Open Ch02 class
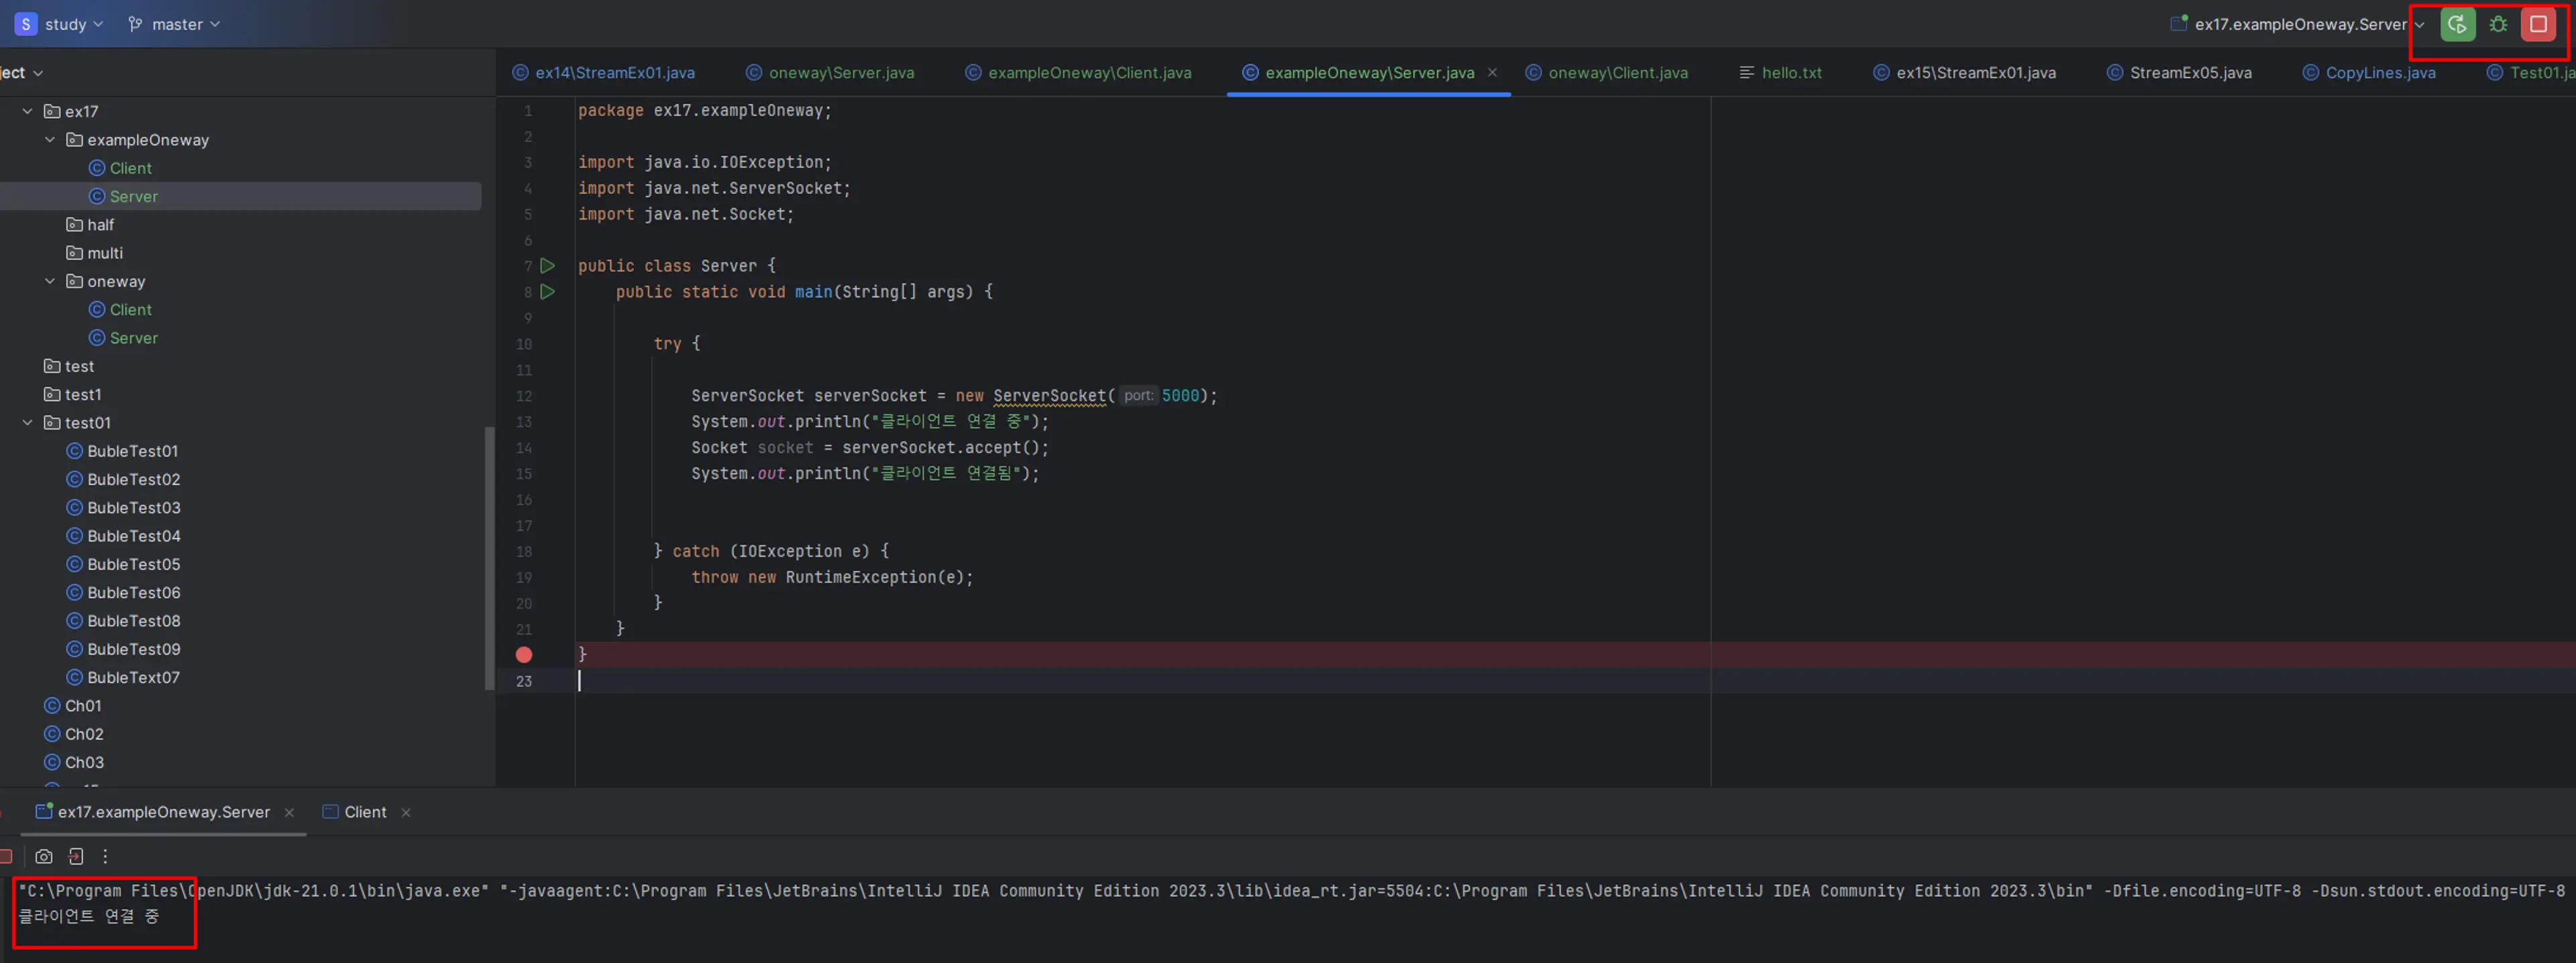 [74, 734]
